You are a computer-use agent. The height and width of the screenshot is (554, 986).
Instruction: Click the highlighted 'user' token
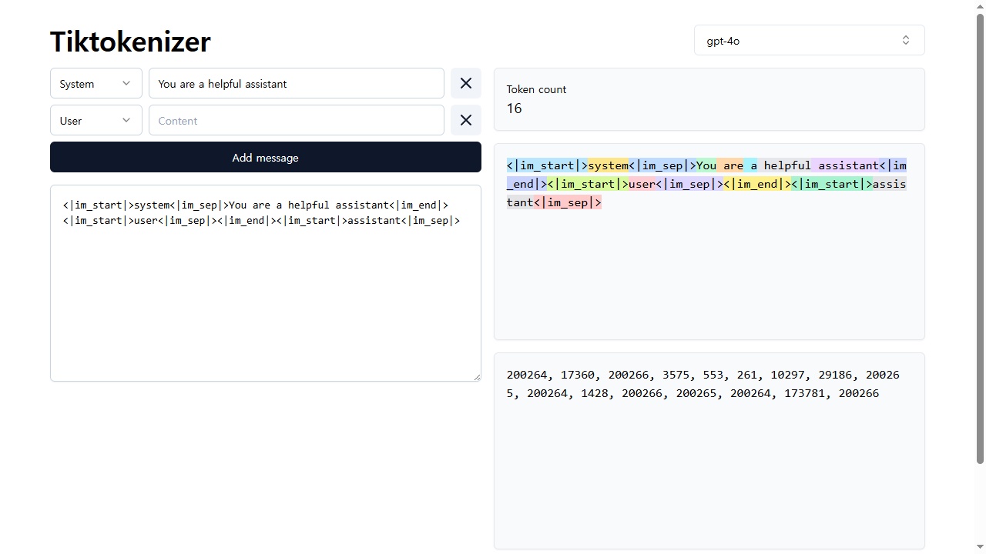(642, 184)
